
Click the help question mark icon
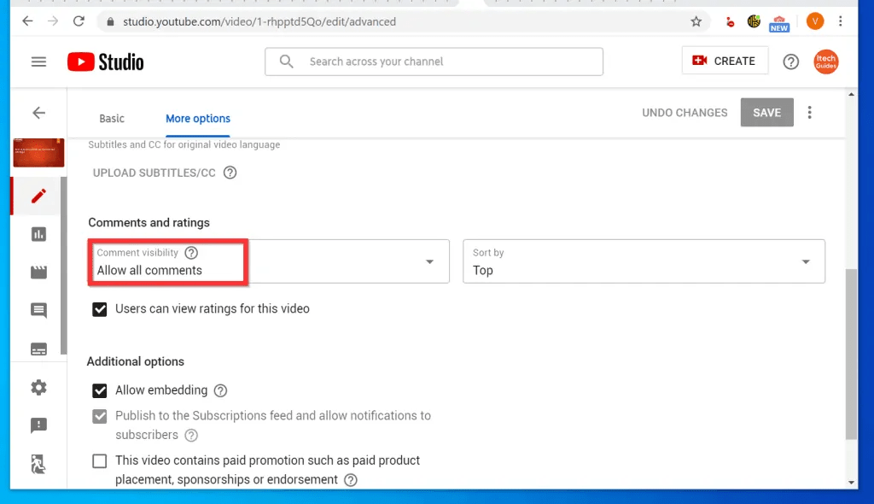coord(790,62)
